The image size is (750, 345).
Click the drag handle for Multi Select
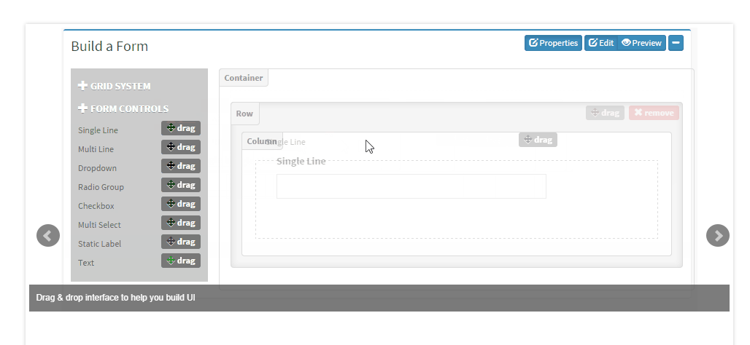tap(180, 223)
